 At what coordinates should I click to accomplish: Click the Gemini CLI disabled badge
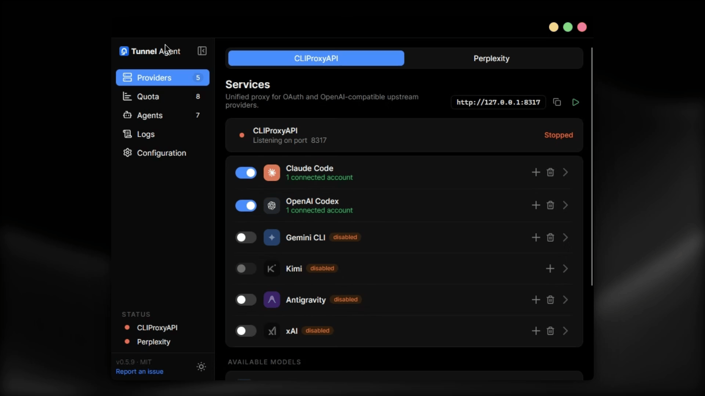(x=345, y=237)
